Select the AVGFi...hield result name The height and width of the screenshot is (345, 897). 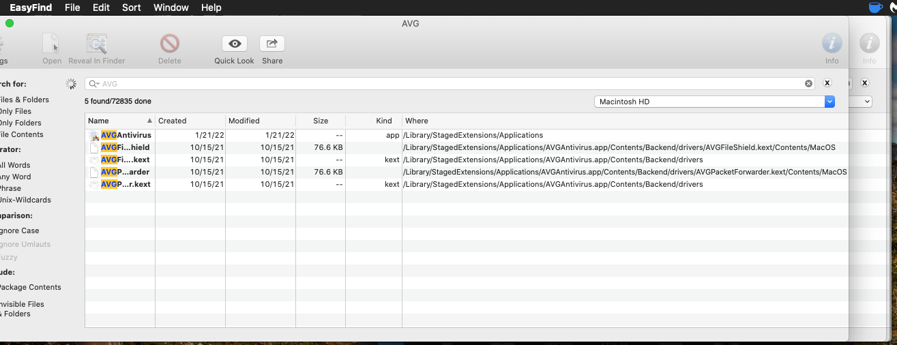tap(126, 147)
